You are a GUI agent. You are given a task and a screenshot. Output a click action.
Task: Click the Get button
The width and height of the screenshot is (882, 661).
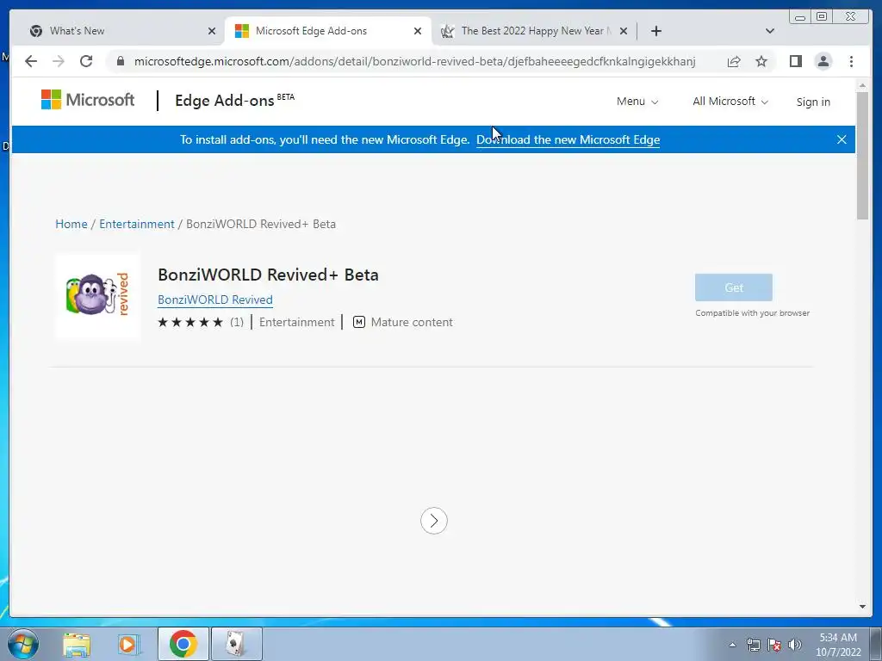click(x=734, y=287)
